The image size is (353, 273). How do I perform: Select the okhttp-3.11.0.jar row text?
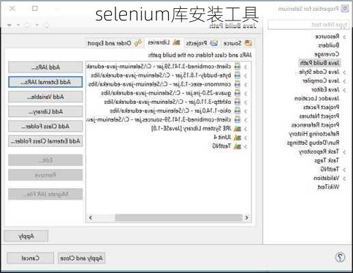point(167,102)
